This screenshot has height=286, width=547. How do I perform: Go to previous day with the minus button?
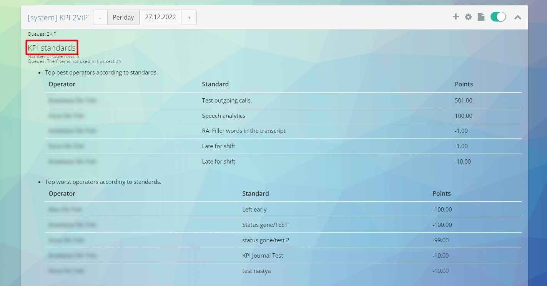pyautogui.click(x=100, y=18)
